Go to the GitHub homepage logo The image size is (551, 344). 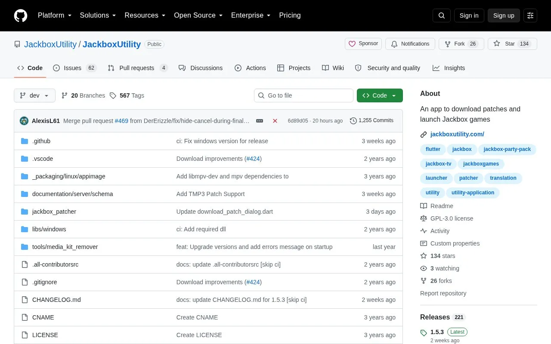(x=21, y=15)
